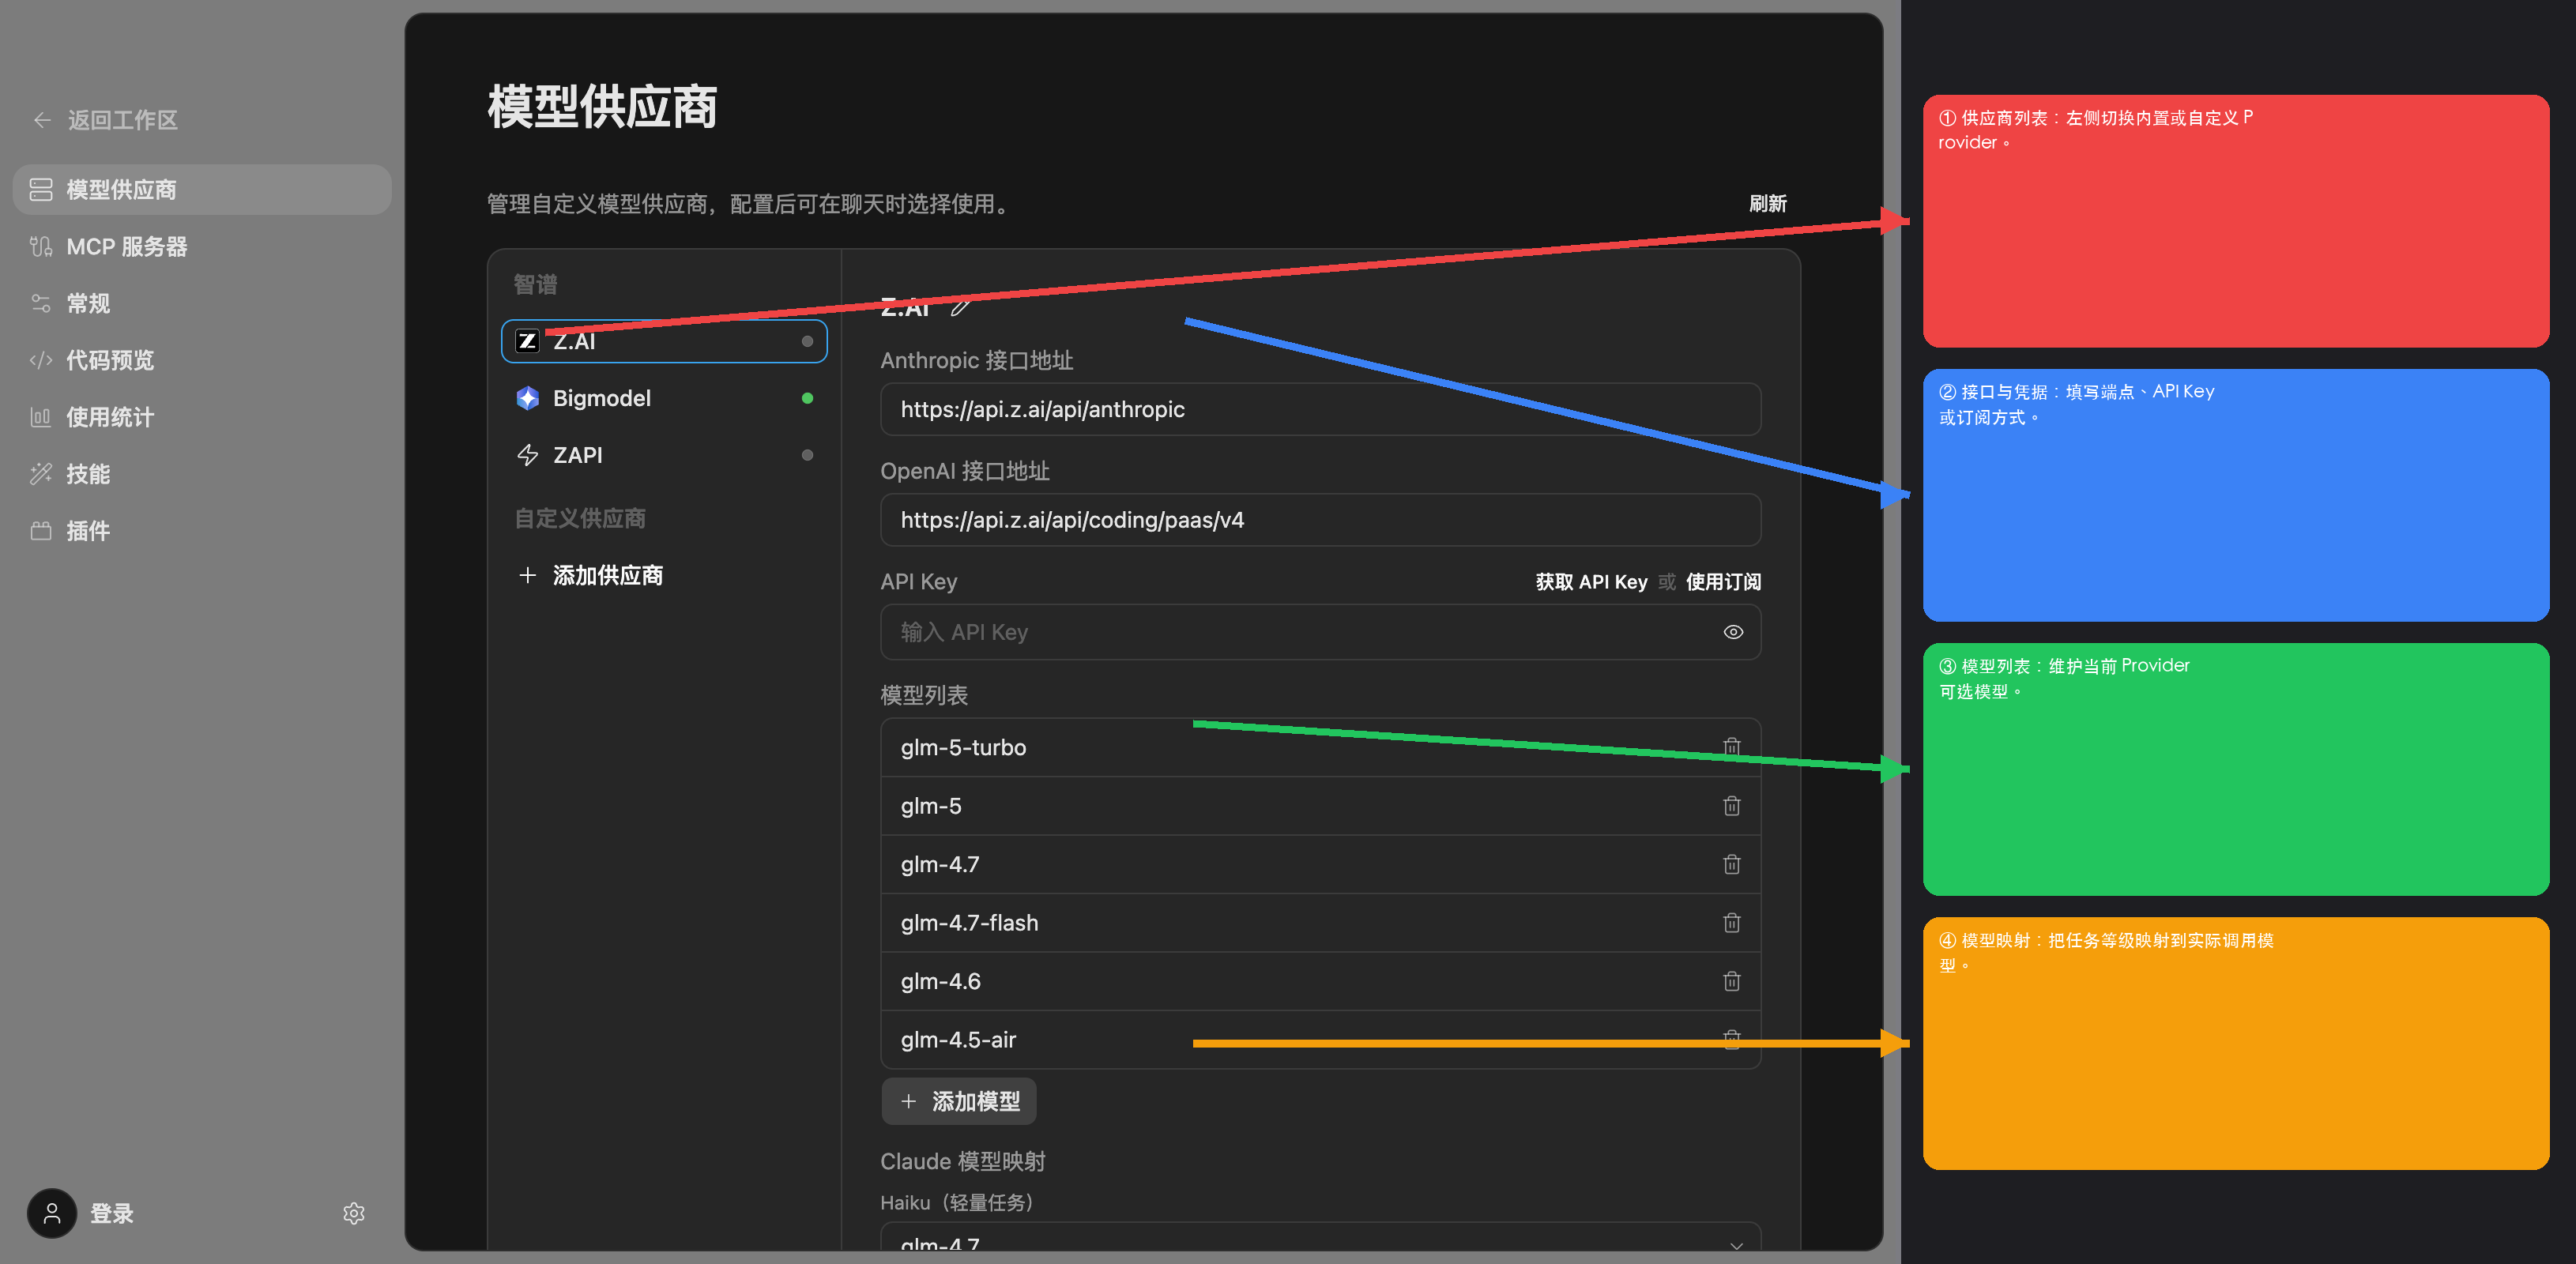Select the ZAPI provider
Screen dimensions: 2576x1264
pos(664,455)
